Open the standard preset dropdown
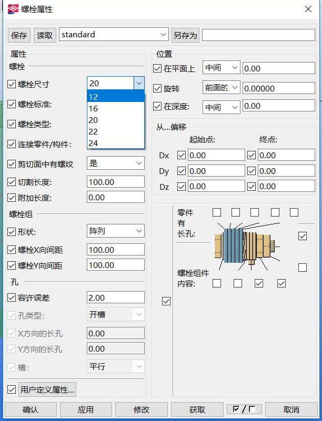The image size is (322, 421). (x=163, y=34)
